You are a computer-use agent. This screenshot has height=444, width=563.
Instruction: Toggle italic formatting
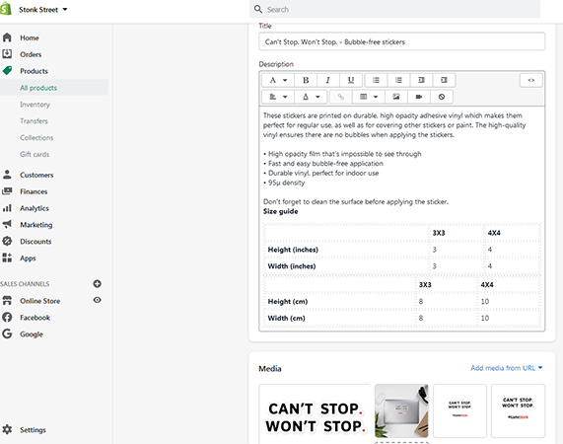327,80
